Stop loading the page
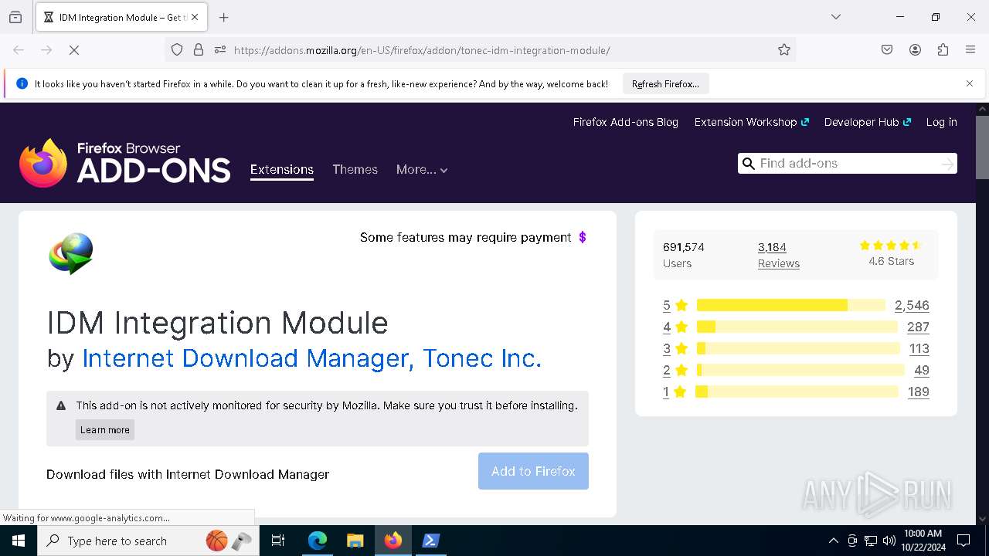The width and height of the screenshot is (989, 556). click(74, 50)
